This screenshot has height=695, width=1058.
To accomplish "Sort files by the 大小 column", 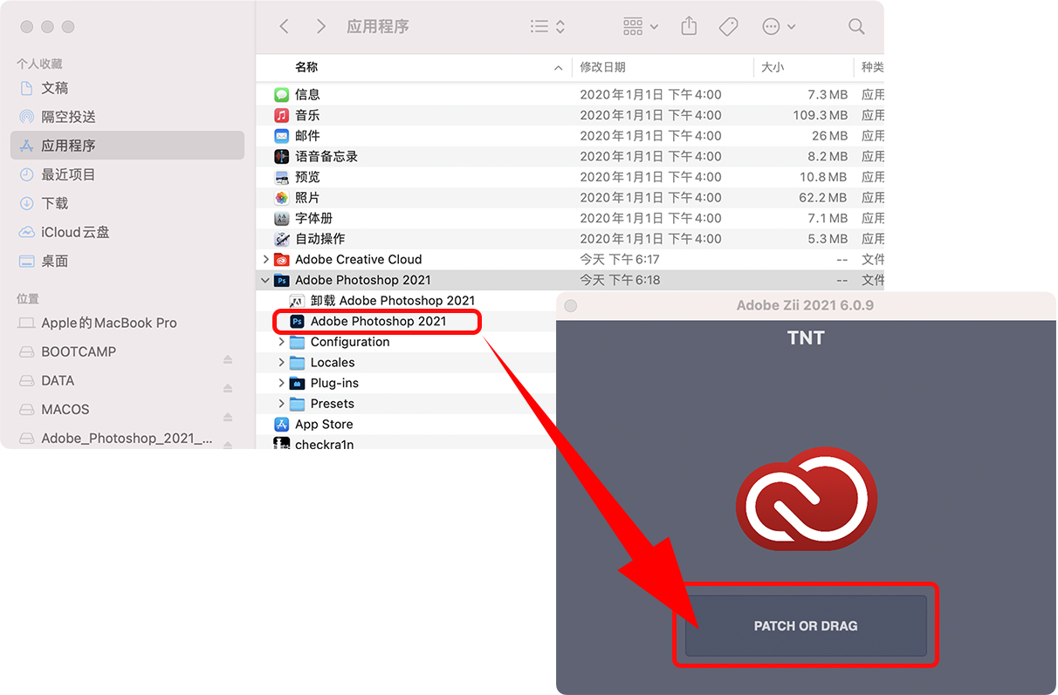I will point(773,67).
